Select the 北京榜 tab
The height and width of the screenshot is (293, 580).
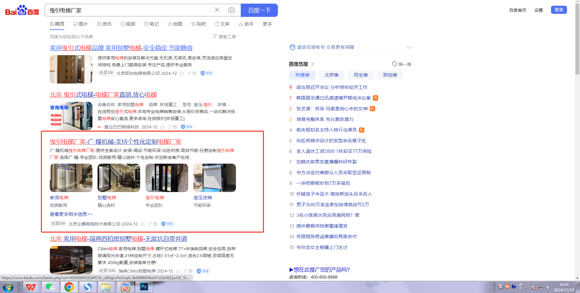[x=331, y=75]
